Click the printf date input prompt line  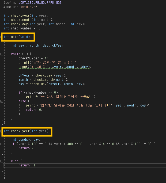click(49, 63)
